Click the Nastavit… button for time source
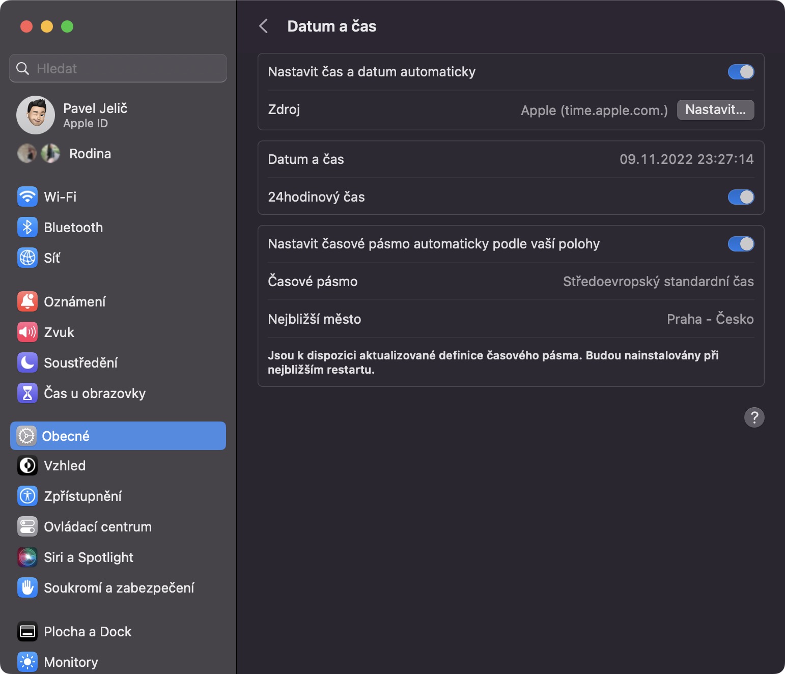 [715, 110]
